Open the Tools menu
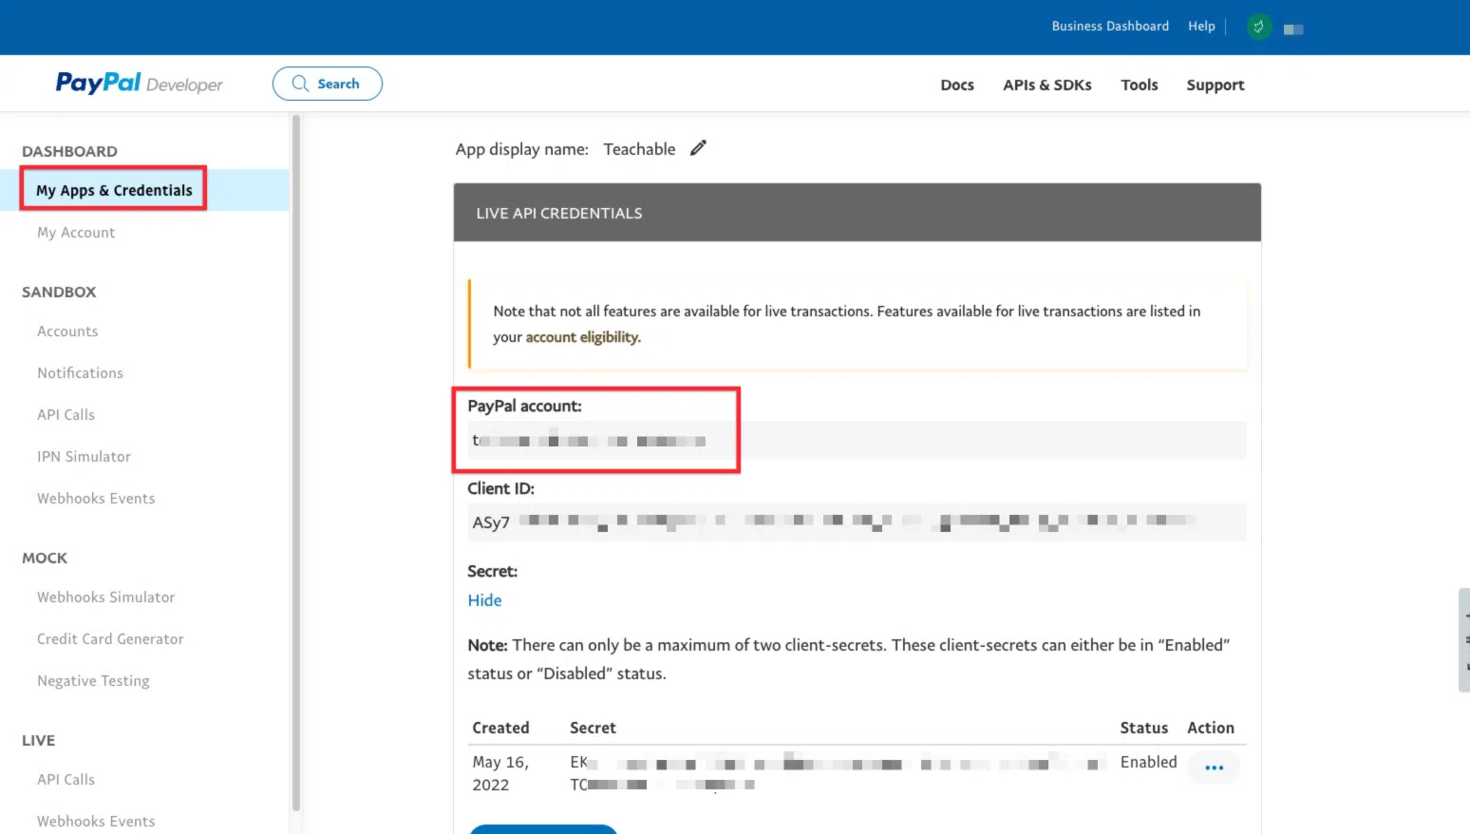 tap(1139, 85)
